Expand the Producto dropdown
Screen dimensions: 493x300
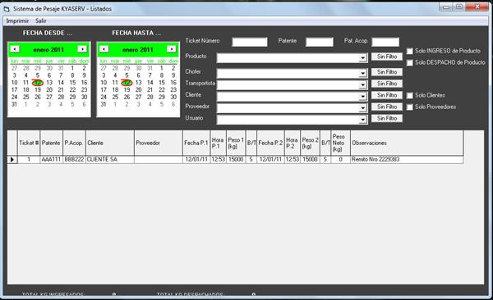point(363,58)
